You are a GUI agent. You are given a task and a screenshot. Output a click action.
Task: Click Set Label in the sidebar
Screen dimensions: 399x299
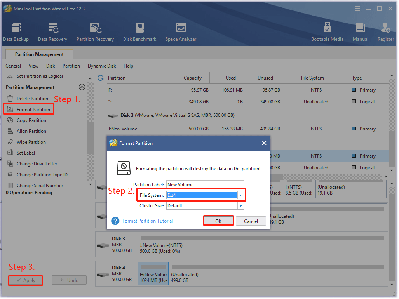click(21, 153)
